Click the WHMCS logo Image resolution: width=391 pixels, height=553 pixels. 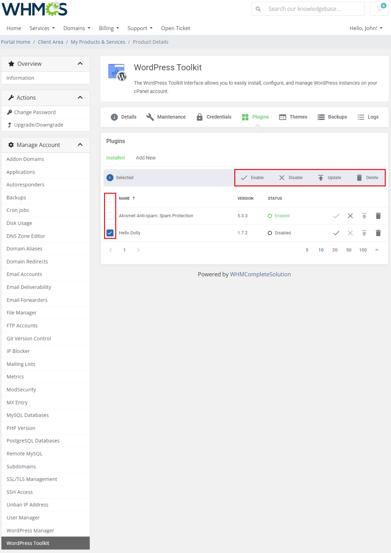[x=35, y=9]
